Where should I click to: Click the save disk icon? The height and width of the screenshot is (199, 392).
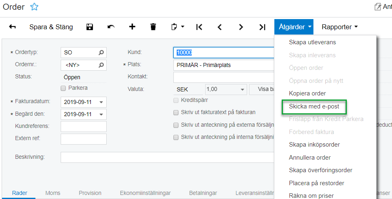pos(90,27)
